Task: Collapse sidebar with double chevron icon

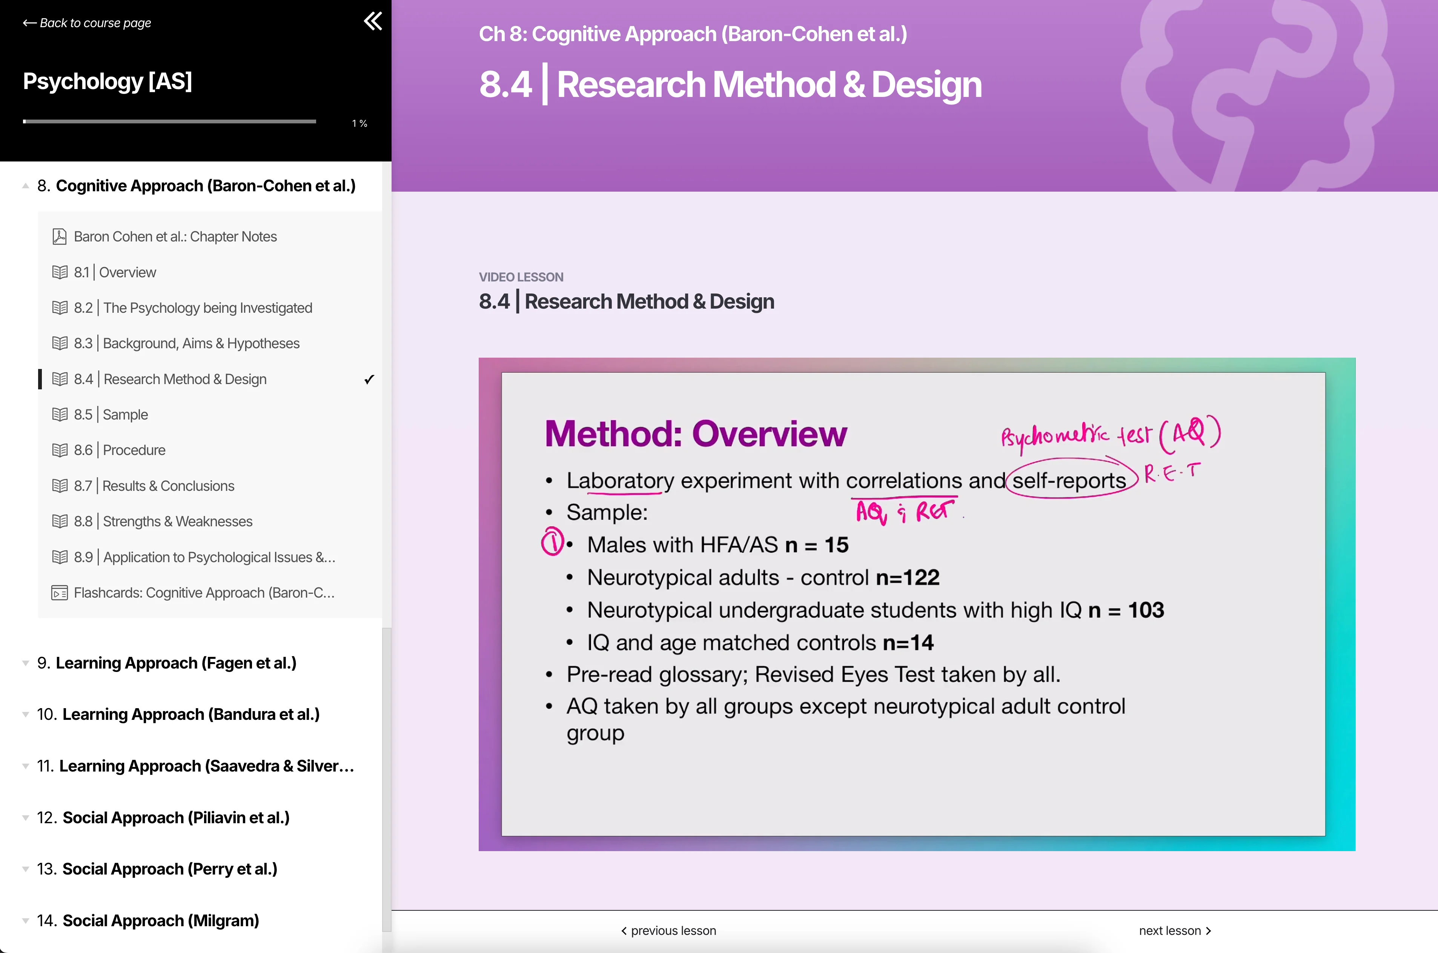Action: 372,21
